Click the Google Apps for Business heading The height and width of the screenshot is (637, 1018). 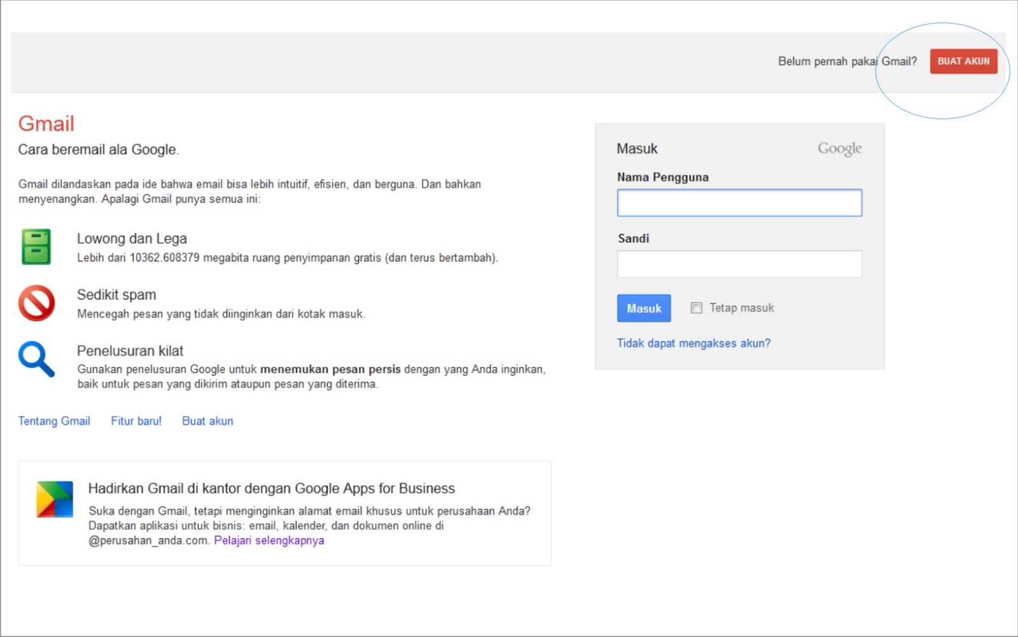click(272, 488)
